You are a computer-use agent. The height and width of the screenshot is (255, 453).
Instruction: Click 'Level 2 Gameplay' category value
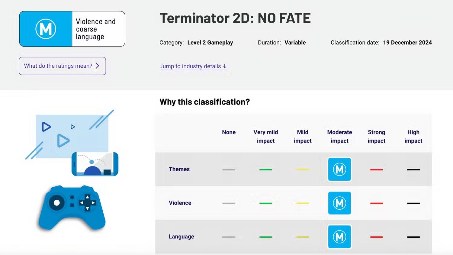(210, 43)
